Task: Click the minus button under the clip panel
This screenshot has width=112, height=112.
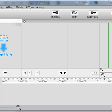Action: pyautogui.click(x=30, y=73)
